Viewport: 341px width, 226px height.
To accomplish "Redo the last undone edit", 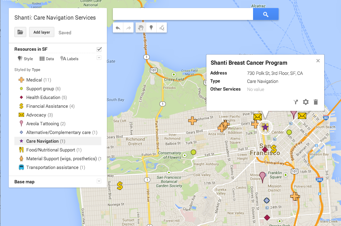I will 128,28.
